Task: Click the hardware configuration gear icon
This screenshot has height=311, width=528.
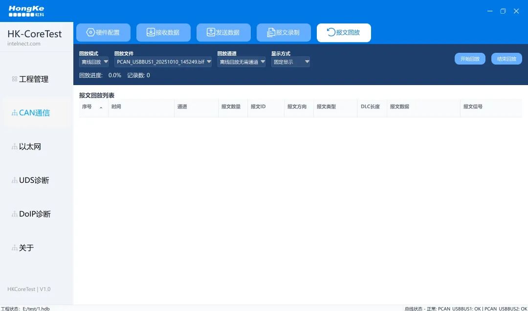Action: [x=90, y=32]
